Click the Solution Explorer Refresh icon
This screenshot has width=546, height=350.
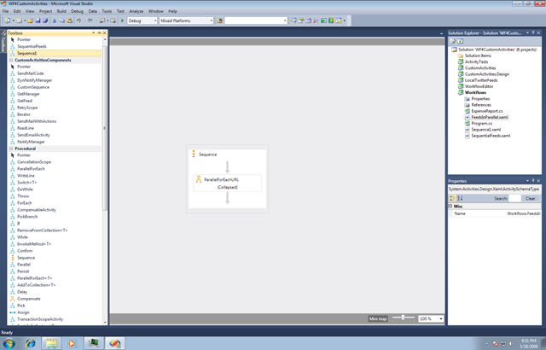(460, 41)
